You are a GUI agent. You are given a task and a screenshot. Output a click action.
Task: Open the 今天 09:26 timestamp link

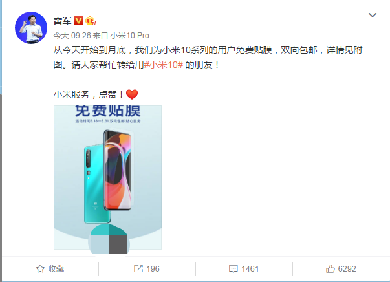[x=72, y=36]
